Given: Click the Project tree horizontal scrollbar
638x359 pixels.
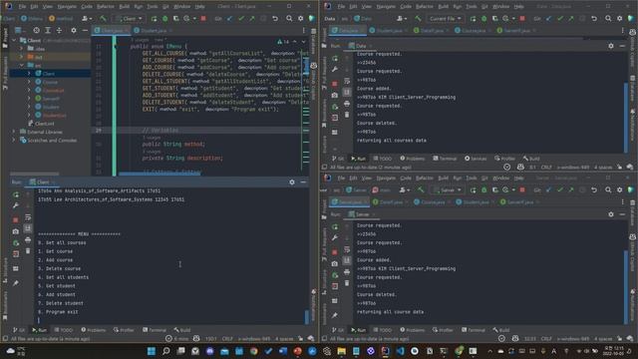Looking at the screenshot, I should pos(34,174).
